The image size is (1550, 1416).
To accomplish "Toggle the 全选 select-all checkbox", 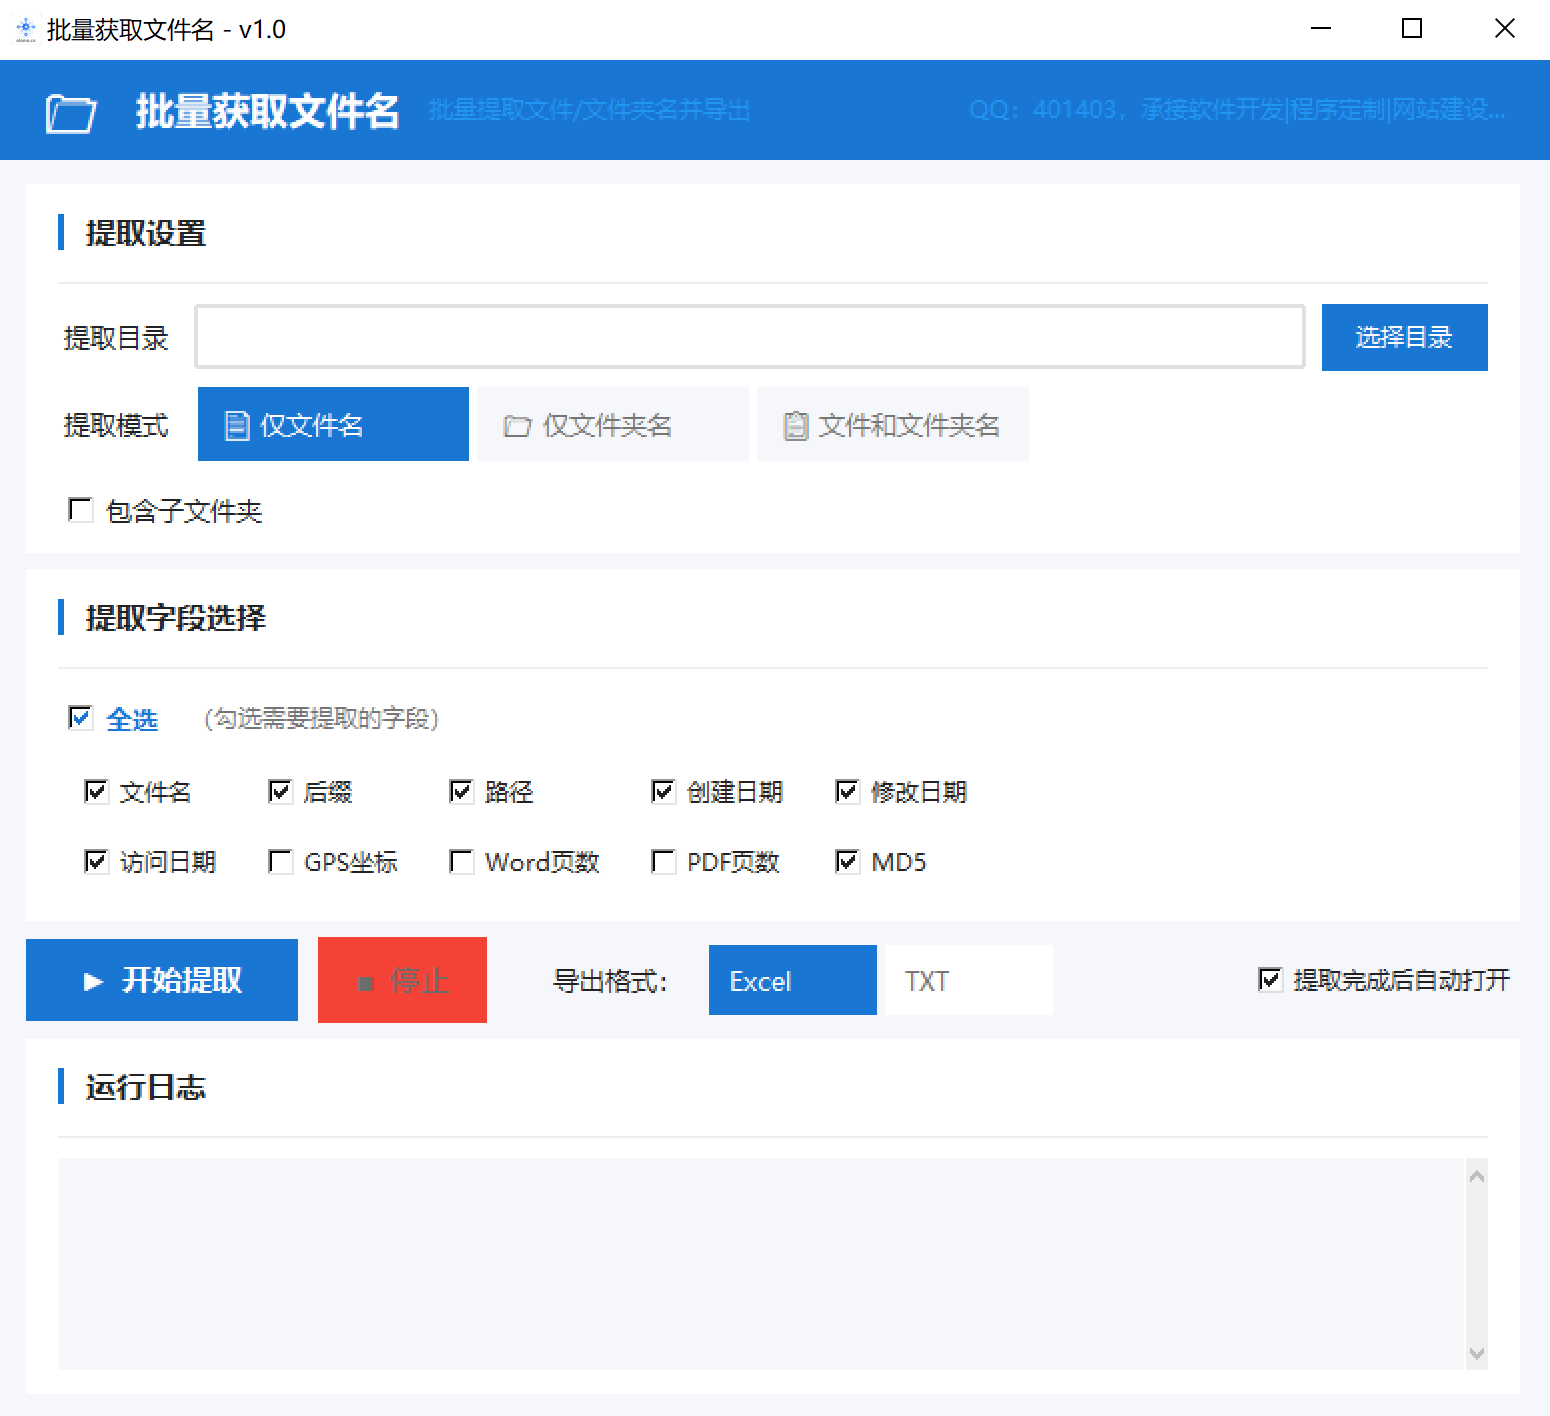I will pos(80,718).
